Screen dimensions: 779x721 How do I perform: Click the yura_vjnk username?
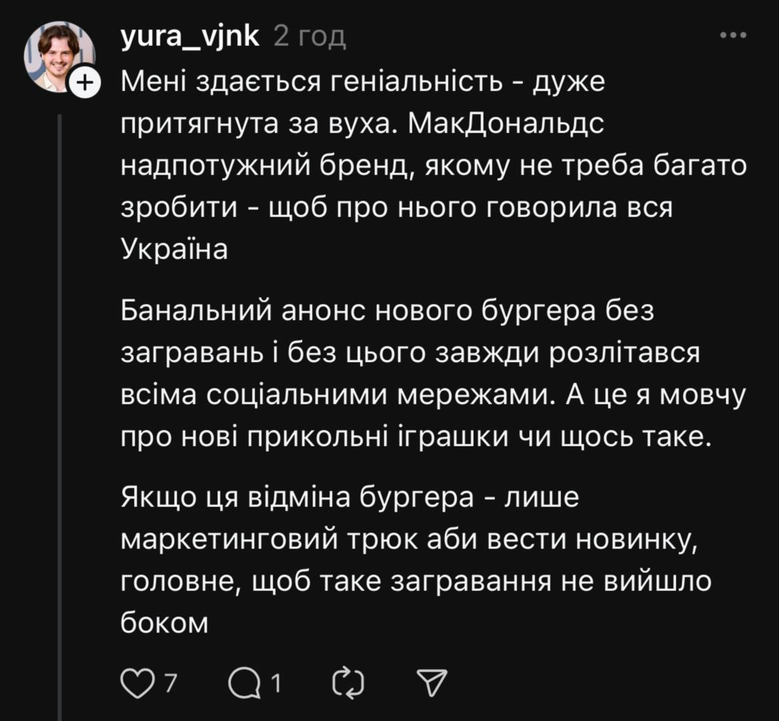click(190, 37)
